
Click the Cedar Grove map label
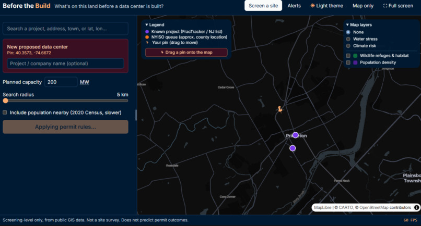tap(226, 87)
